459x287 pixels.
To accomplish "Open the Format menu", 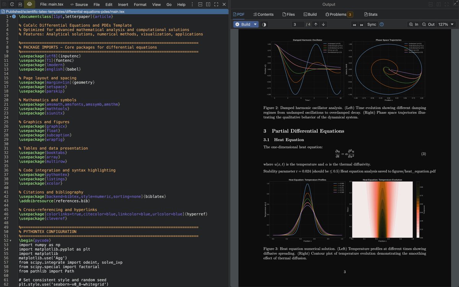I will tap(142, 4).
